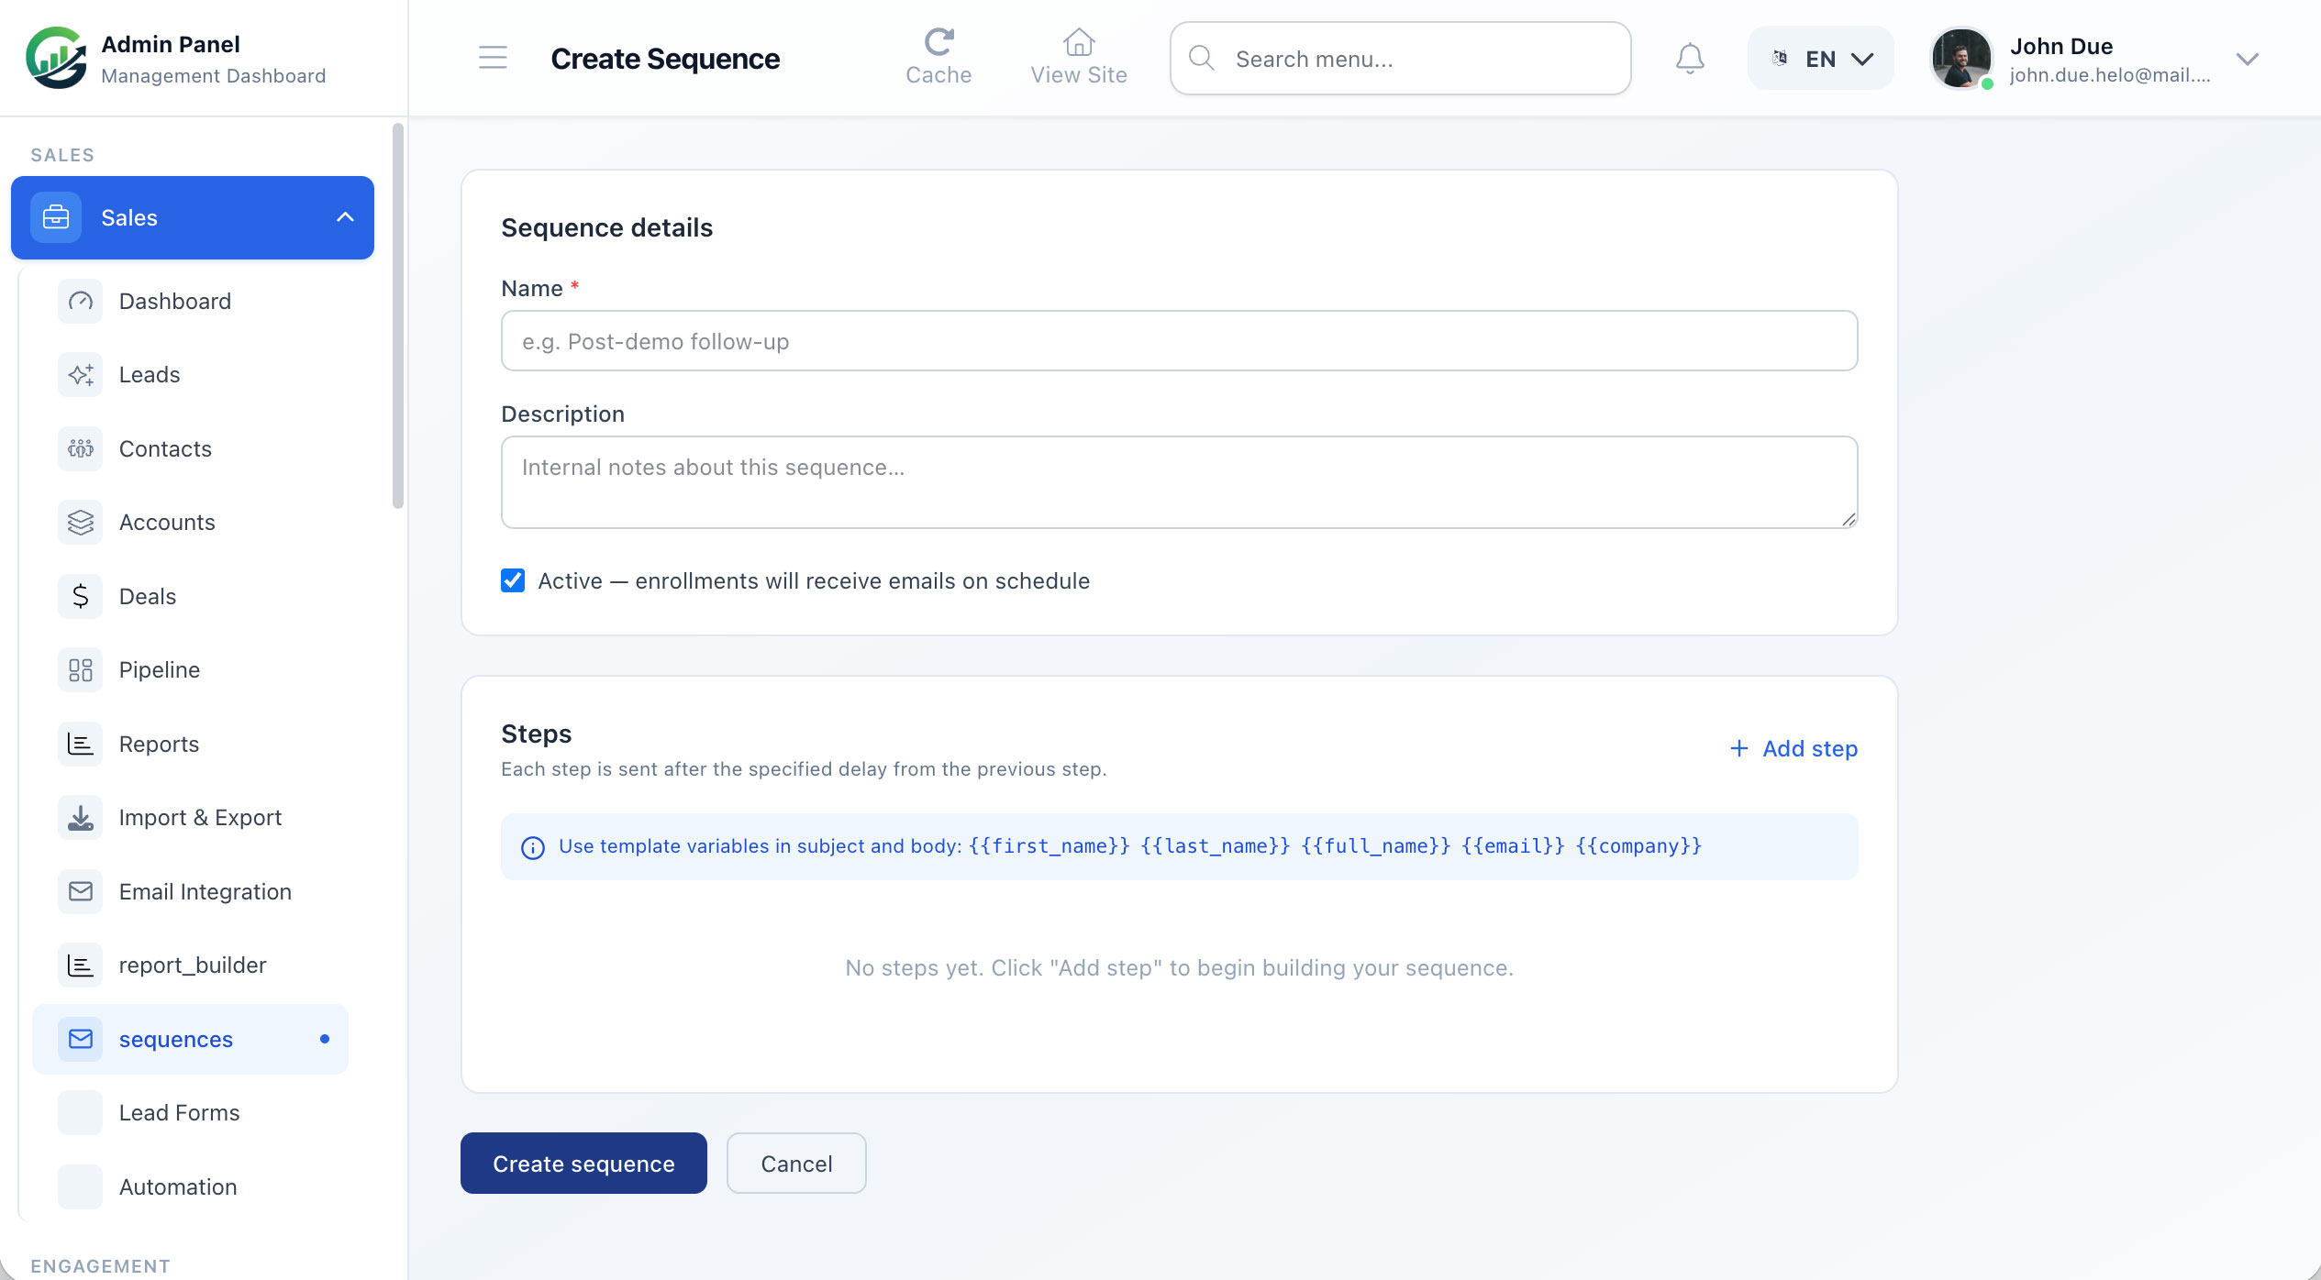This screenshot has height=1280, width=2321.
Task: Go to Automation in the sidebar
Action: pos(191,1186)
